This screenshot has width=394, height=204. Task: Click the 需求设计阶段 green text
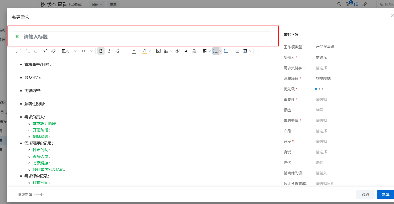tap(44, 123)
